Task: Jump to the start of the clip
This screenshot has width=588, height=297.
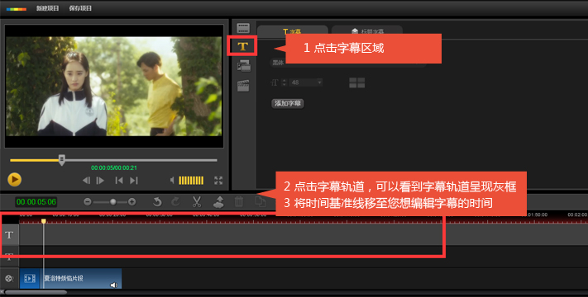Action: tap(119, 181)
